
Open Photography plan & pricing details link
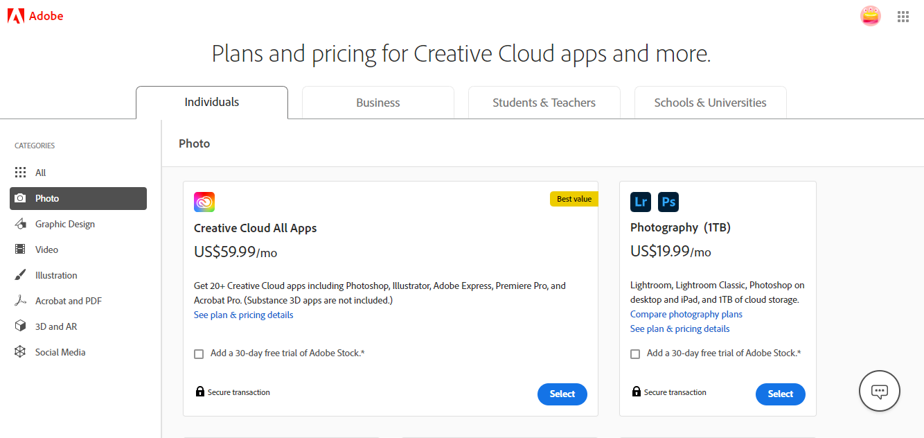[x=680, y=329]
